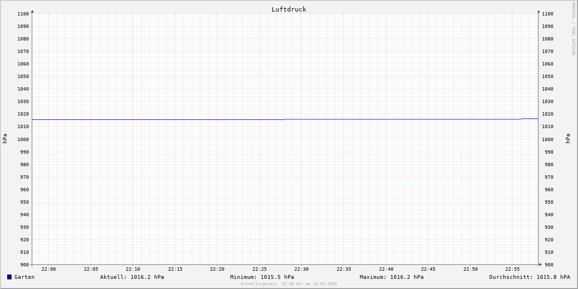This screenshot has height=289, width=578.
Task: Click the Durchschnitt 1015.8 hPA value
Action: [x=529, y=277]
